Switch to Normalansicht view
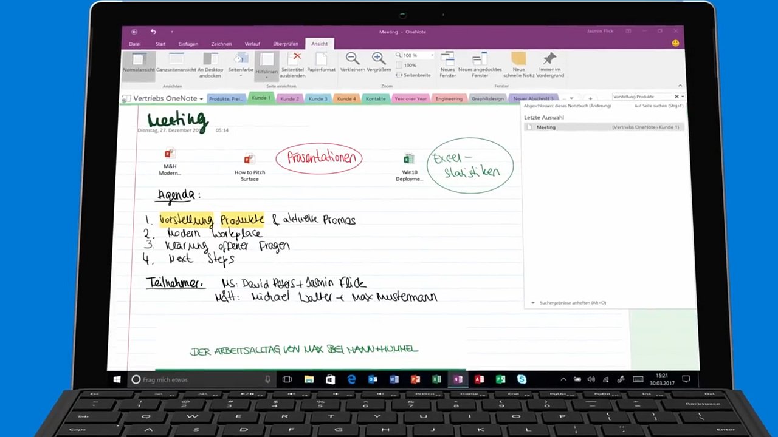The image size is (778, 437). [x=139, y=66]
